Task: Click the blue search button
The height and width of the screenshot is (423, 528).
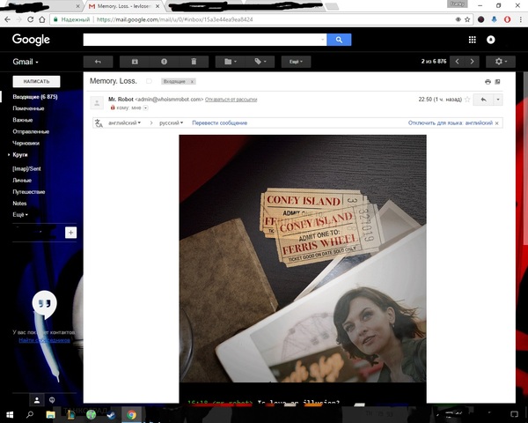Action: (339, 40)
